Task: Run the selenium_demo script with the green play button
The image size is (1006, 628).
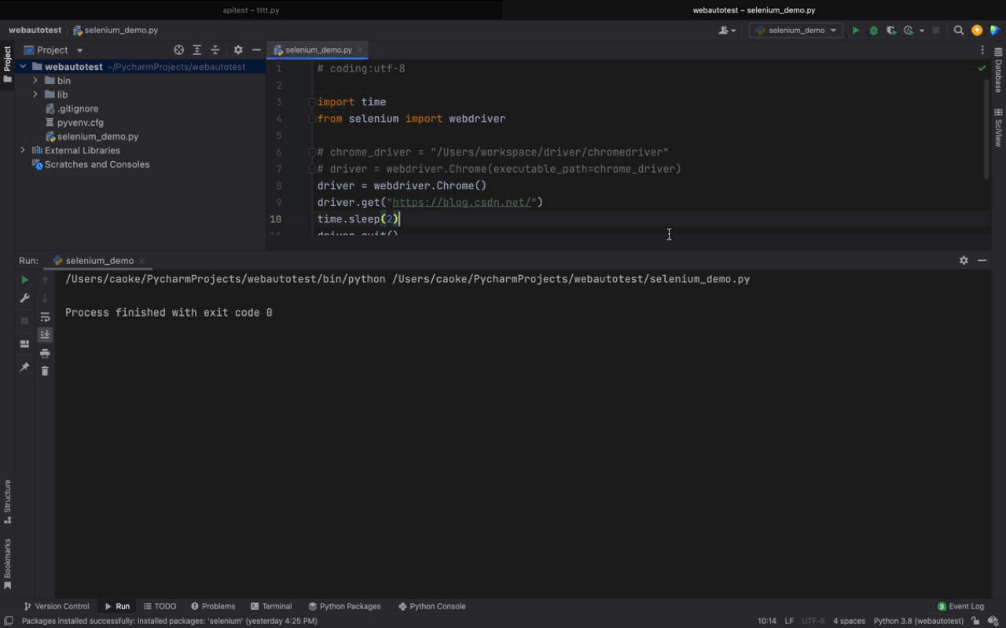Action: (x=856, y=30)
